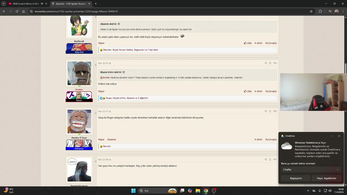The image size is (347, 195).
Task: Reload the korsanfan page
Action: point(17,11)
